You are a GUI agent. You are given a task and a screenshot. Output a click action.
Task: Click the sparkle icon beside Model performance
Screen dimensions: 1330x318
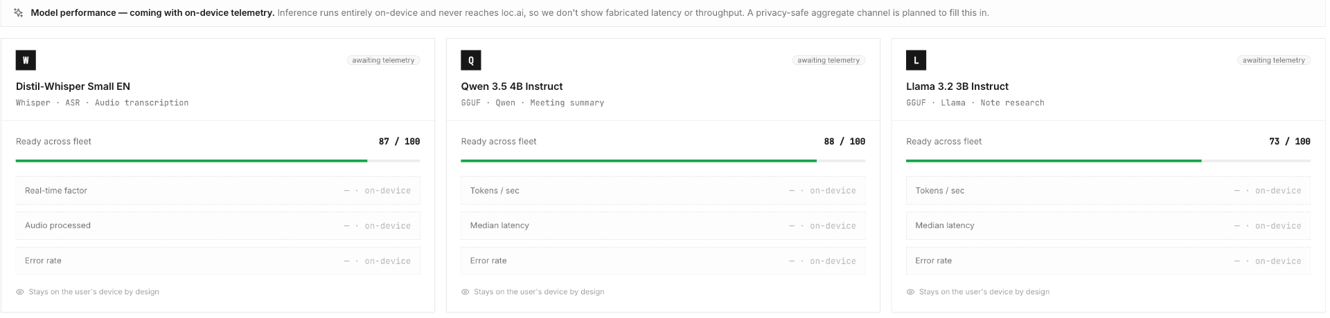[19, 12]
